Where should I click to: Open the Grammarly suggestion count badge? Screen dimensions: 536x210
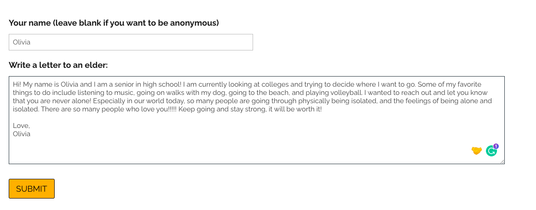pyautogui.click(x=496, y=146)
